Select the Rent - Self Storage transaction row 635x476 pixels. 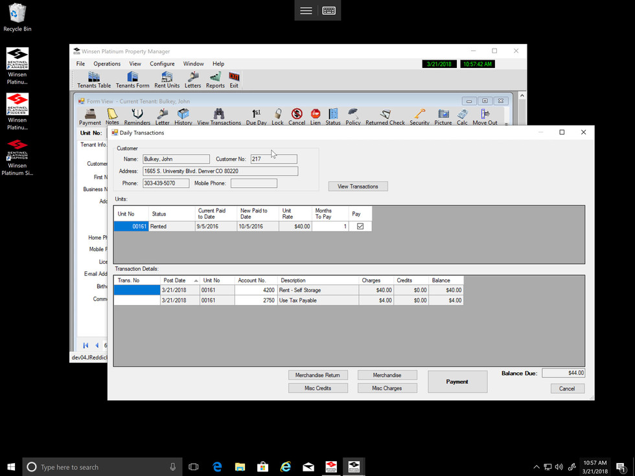289,290
